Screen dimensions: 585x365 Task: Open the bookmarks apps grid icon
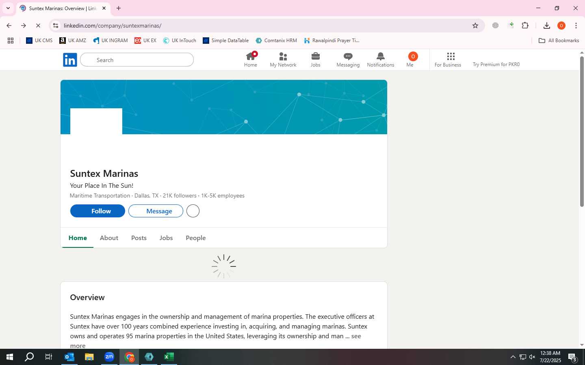(x=11, y=41)
